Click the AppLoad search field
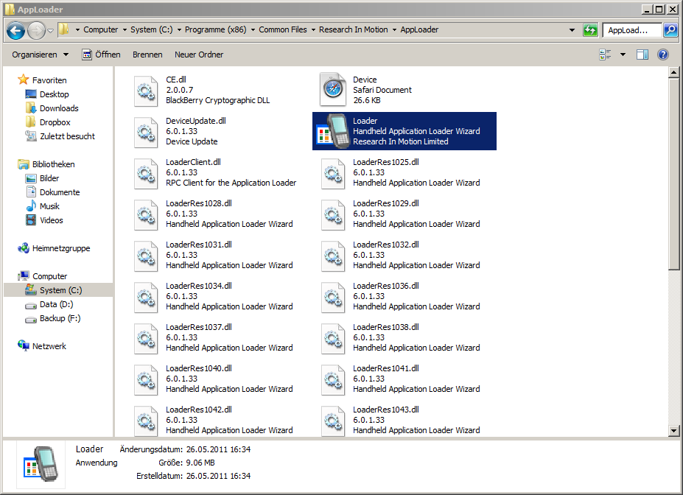The height and width of the screenshot is (495, 683). coord(631,30)
